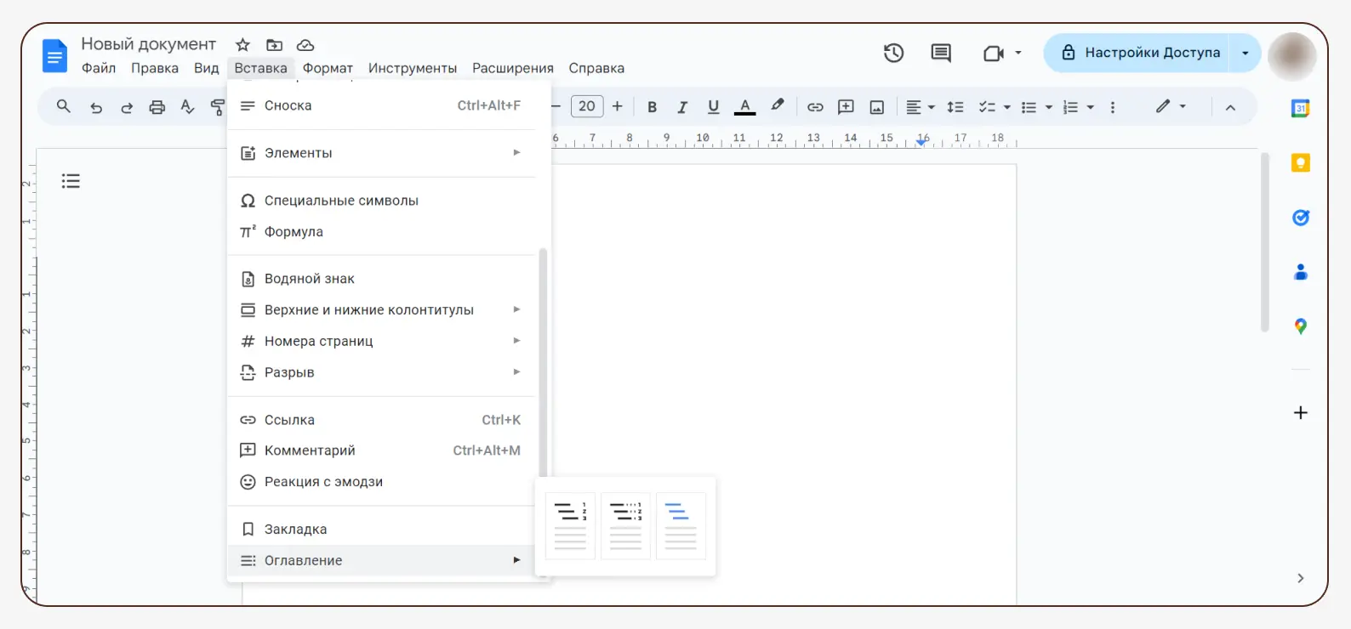
Task: Pick table of contents with blue links
Action: click(x=681, y=525)
